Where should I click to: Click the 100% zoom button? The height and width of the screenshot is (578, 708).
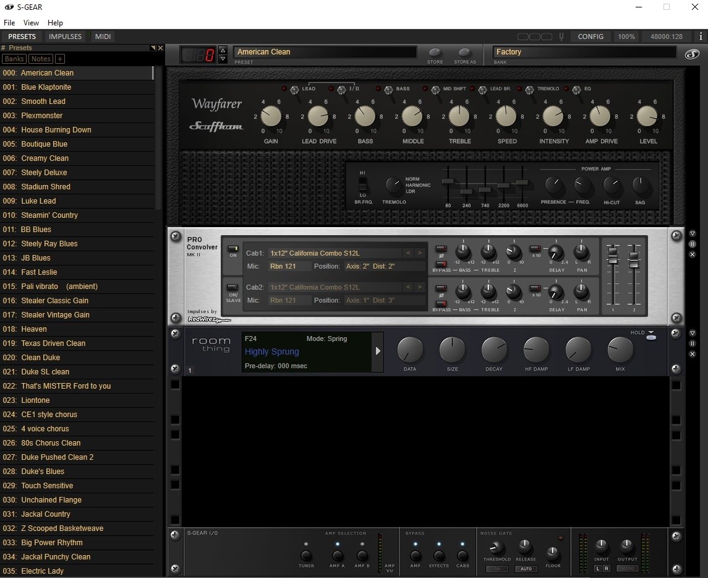point(626,37)
